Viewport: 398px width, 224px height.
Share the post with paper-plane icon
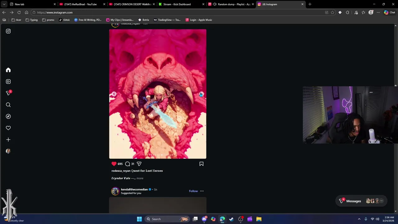click(x=139, y=164)
